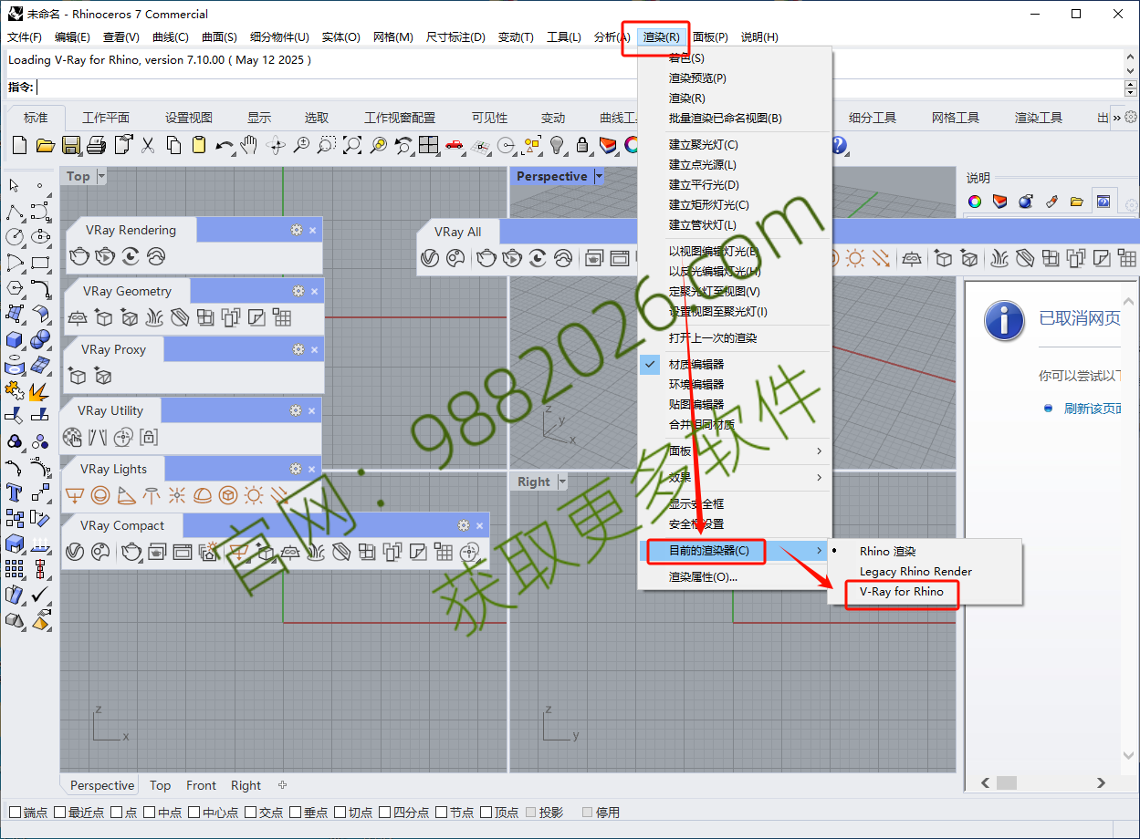Viewport: 1140px width, 839px height.
Task: Create a new file with the New icon
Action: coord(20,145)
